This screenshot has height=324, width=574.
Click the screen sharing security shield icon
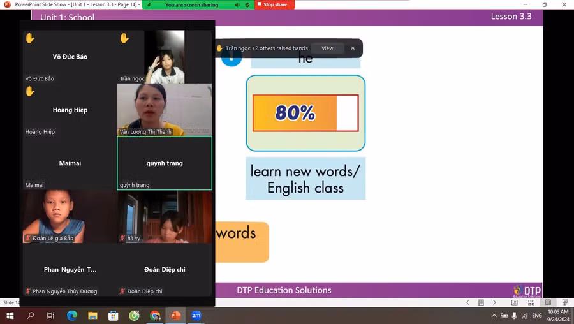(247, 4)
